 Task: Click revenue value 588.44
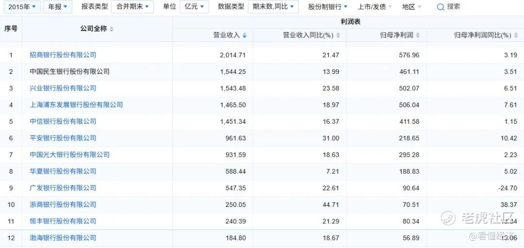(x=236, y=172)
